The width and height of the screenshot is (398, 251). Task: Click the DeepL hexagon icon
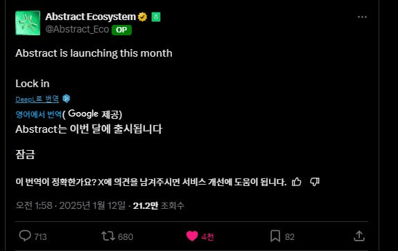(67, 98)
